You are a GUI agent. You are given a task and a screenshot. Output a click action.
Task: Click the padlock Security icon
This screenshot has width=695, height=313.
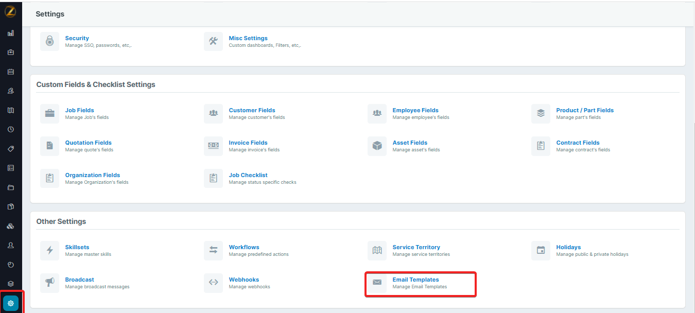pos(49,41)
